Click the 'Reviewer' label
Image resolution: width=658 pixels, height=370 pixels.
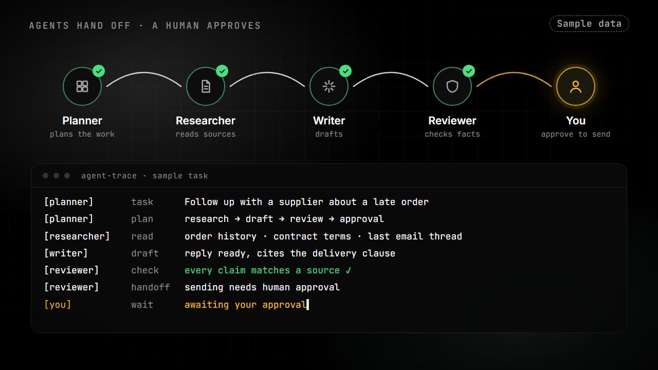(x=452, y=121)
